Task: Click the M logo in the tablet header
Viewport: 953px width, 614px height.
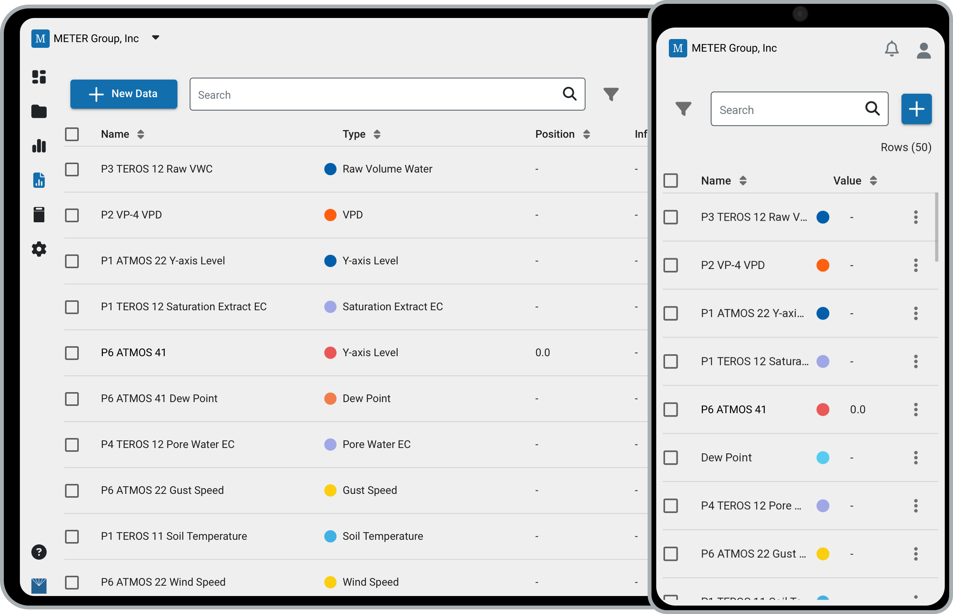Action: tap(40, 39)
